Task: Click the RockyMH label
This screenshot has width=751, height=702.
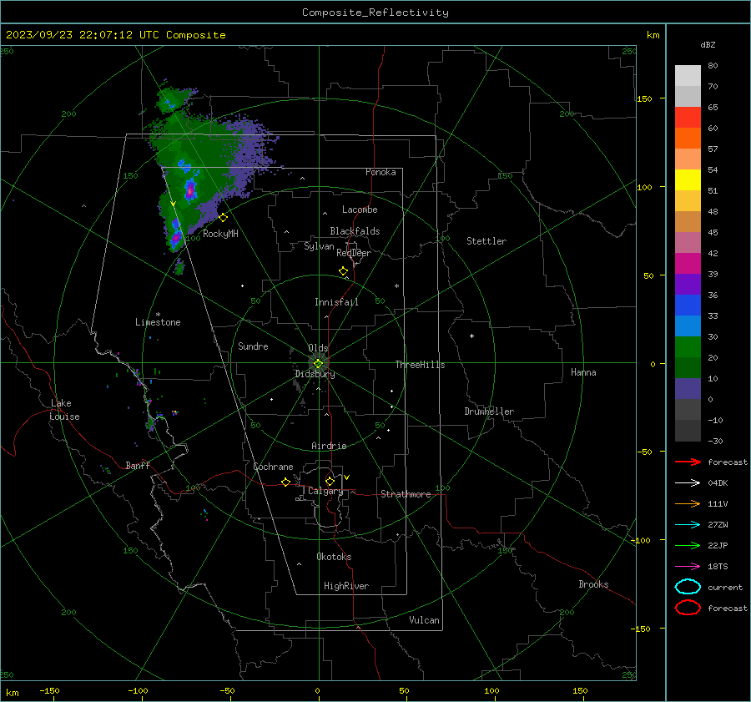Action: (x=220, y=234)
